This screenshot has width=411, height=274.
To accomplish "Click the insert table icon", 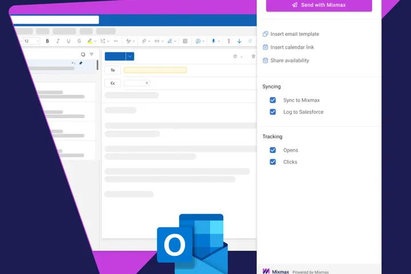I will [185, 41].
